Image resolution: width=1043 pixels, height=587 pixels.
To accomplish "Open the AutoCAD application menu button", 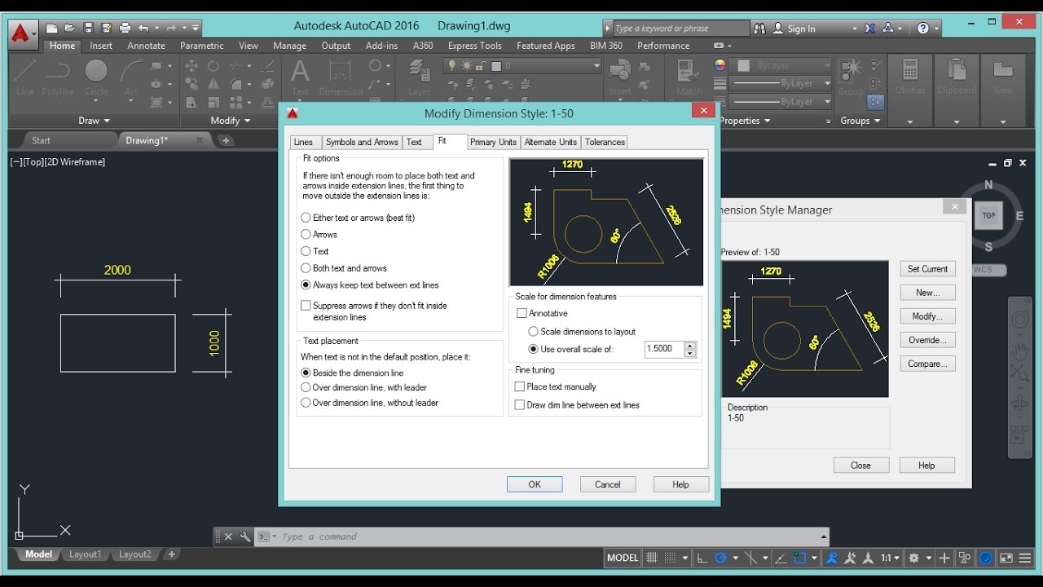I will [x=23, y=35].
